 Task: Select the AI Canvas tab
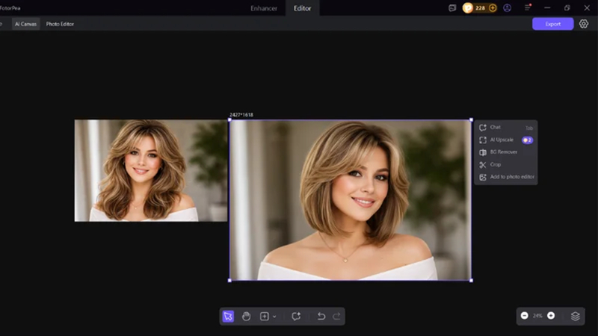tap(25, 24)
